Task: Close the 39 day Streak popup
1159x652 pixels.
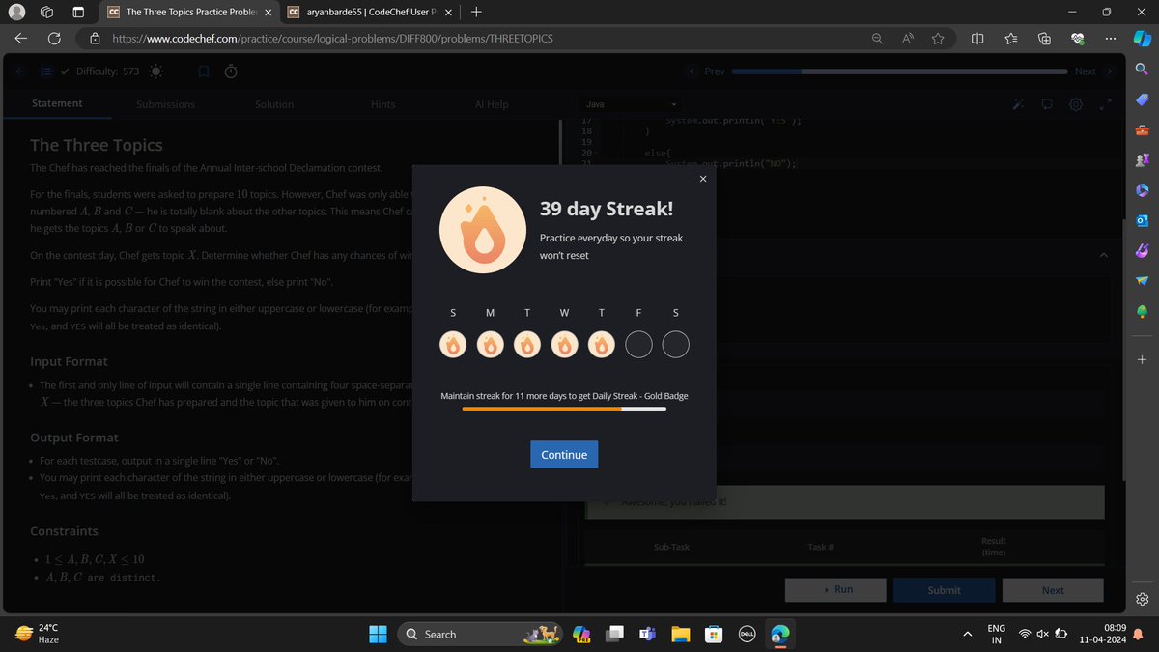Action: pos(702,178)
